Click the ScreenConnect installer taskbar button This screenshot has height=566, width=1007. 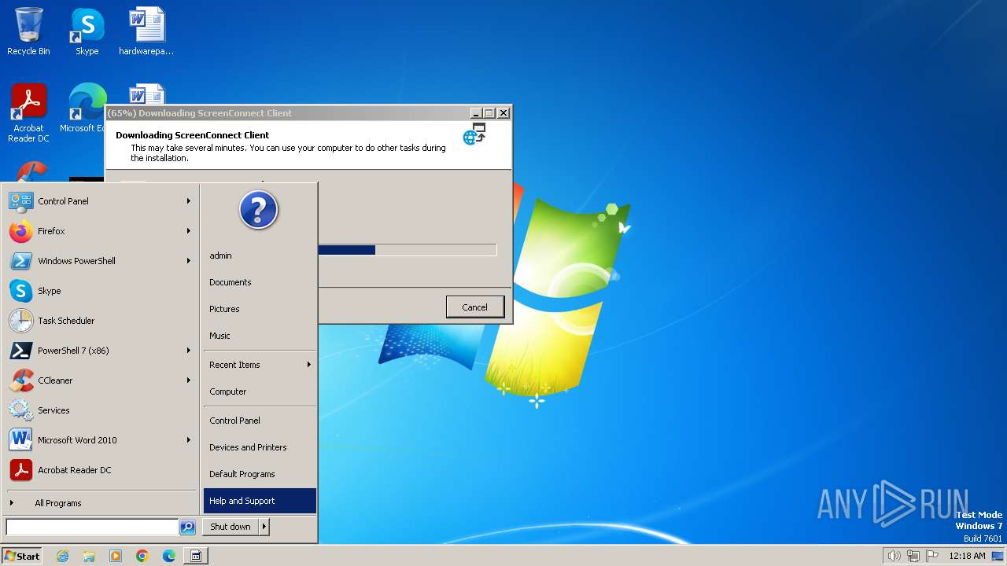[x=196, y=556]
